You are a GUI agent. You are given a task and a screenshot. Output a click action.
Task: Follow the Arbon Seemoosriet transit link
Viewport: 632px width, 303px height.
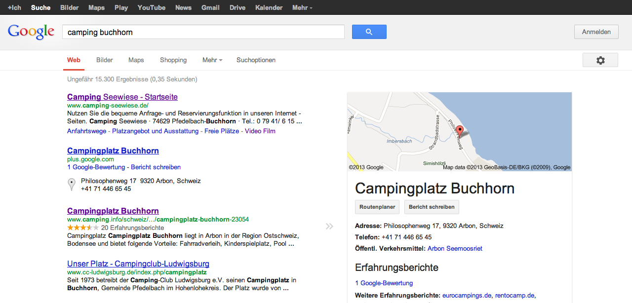click(455, 249)
